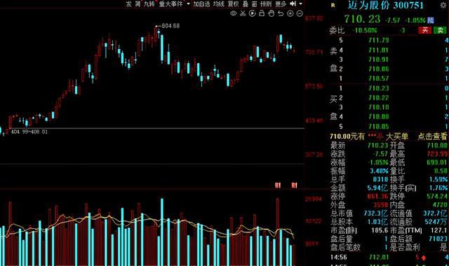Click the 跌停 price 574.24

point(437,197)
